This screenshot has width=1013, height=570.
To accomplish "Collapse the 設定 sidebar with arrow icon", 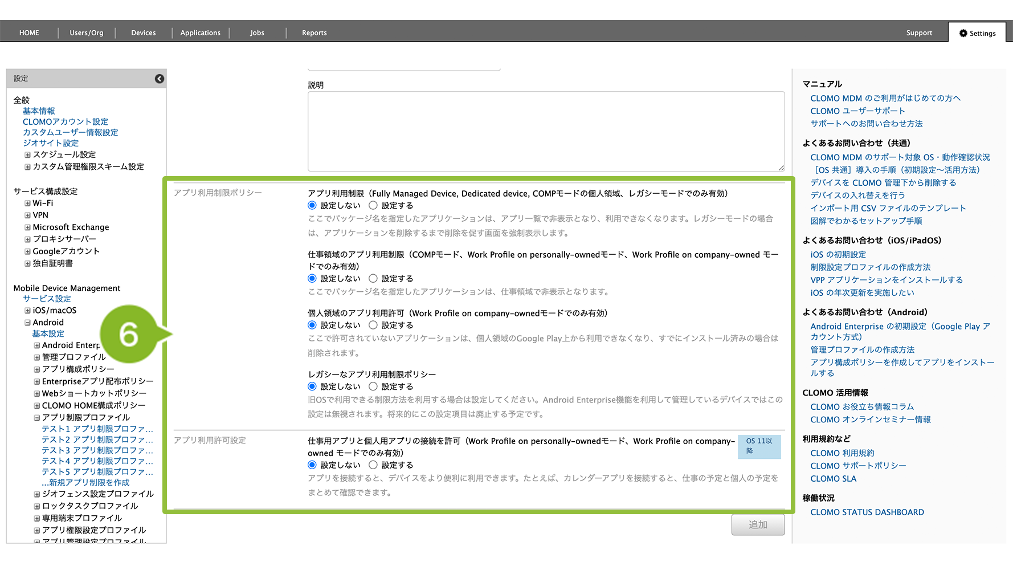I will pyautogui.click(x=160, y=79).
